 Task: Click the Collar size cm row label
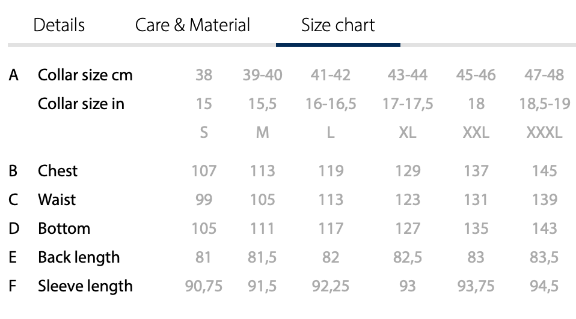85,75
